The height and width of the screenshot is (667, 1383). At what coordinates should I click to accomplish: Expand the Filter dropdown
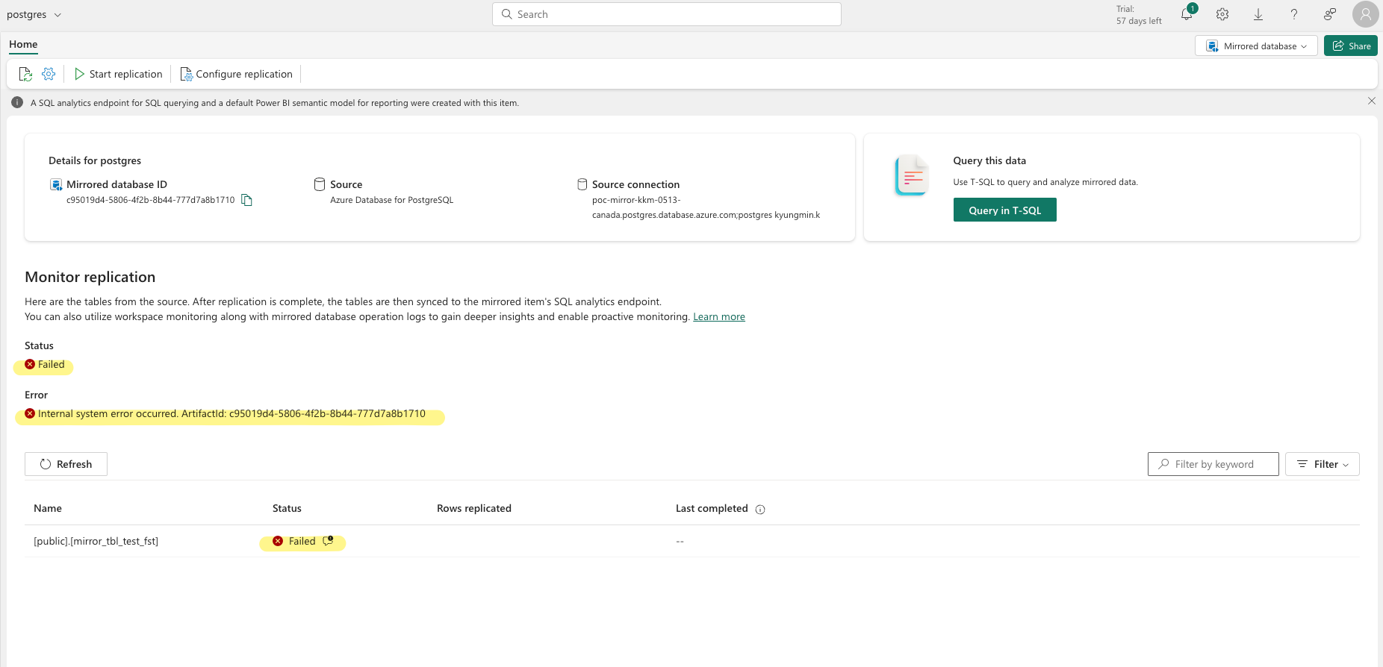1322,464
